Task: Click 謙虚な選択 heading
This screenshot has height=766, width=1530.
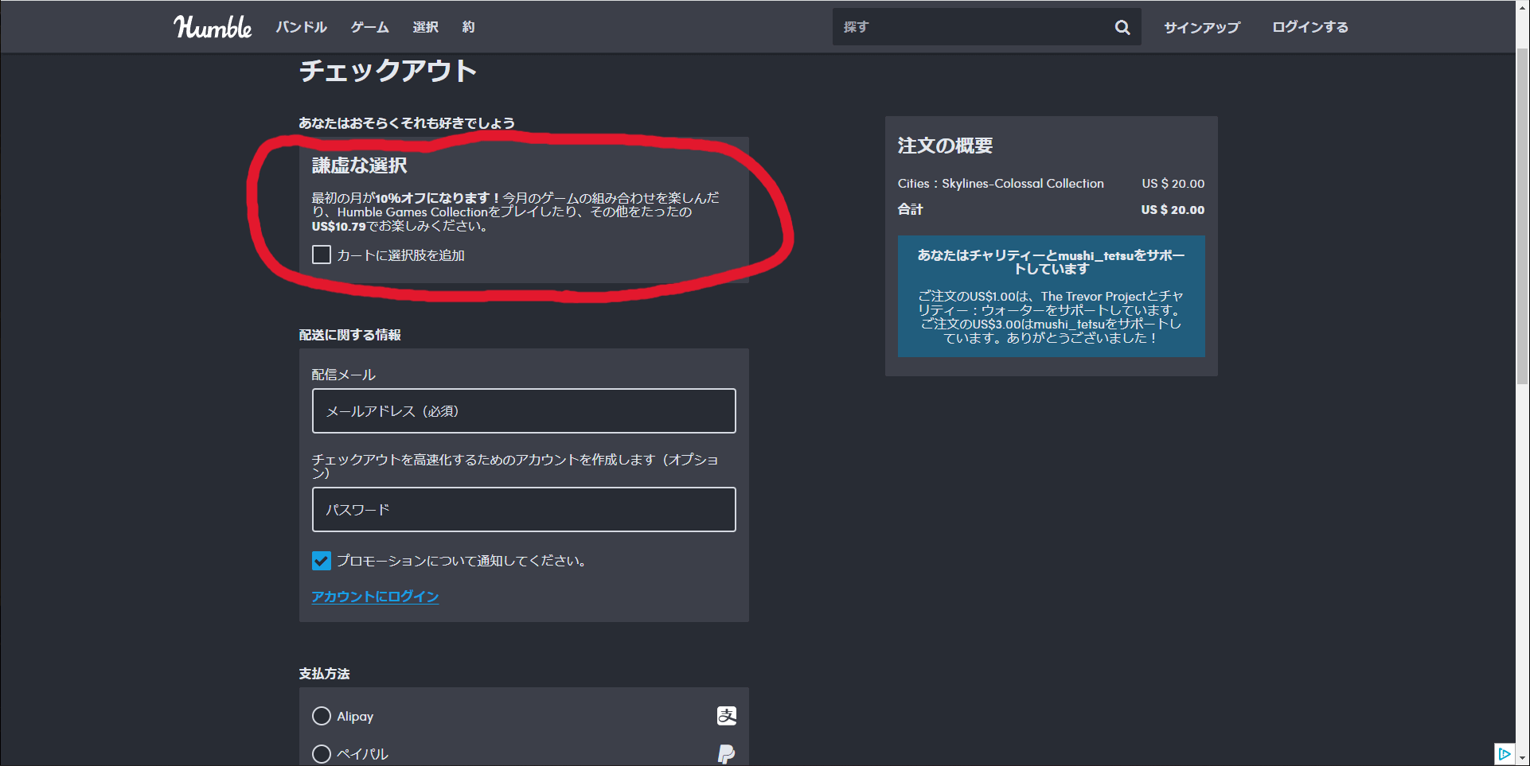Action: [x=360, y=165]
